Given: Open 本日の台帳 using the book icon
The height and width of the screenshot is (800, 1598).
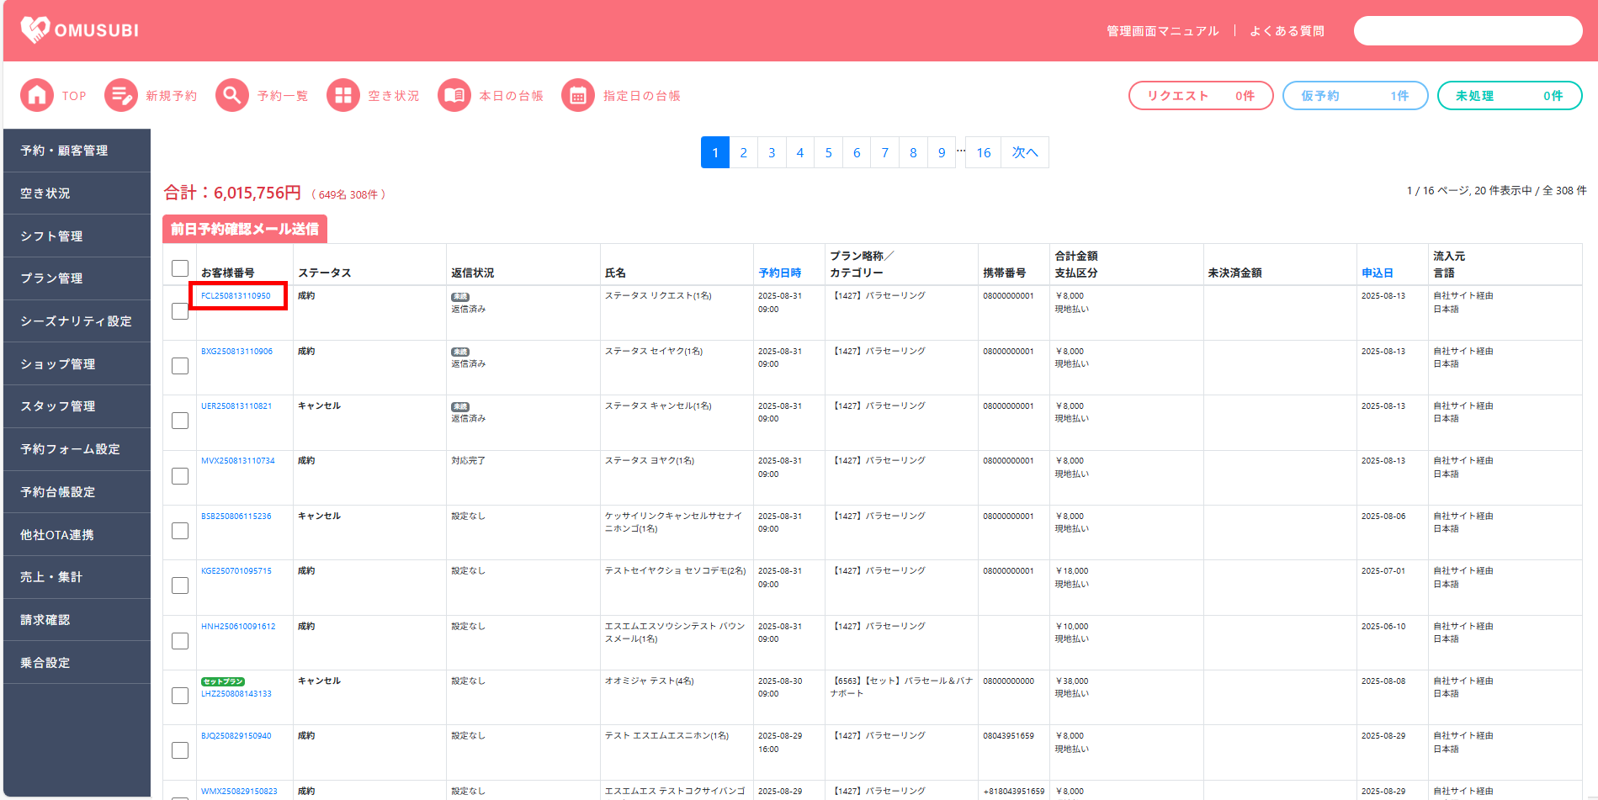Looking at the screenshot, I should point(454,96).
